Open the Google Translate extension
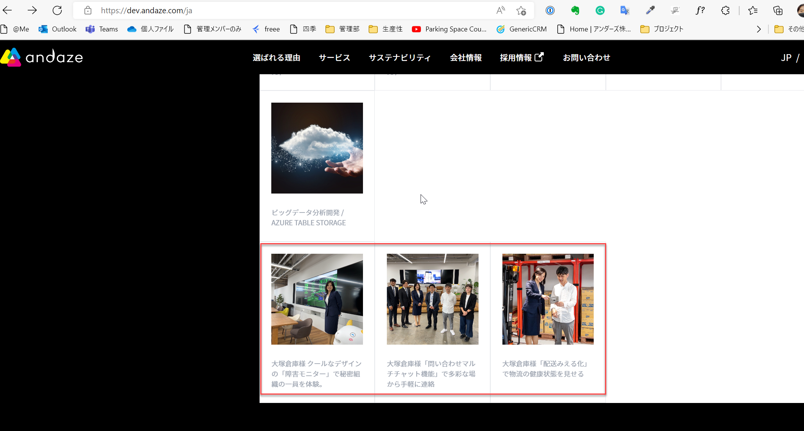The image size is (804, 431). [x=625, y=10]
